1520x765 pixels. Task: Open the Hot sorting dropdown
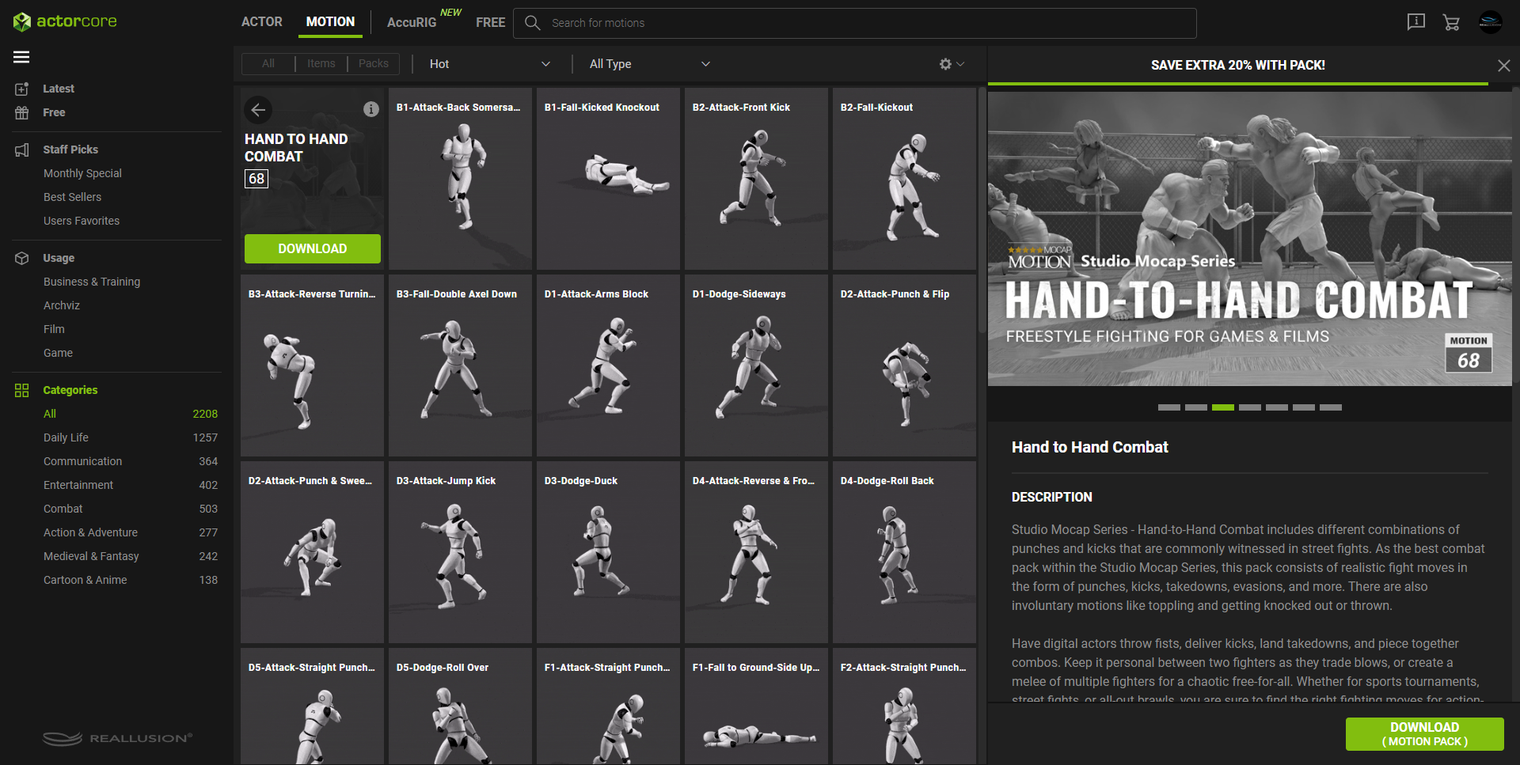tap(488, 64)
